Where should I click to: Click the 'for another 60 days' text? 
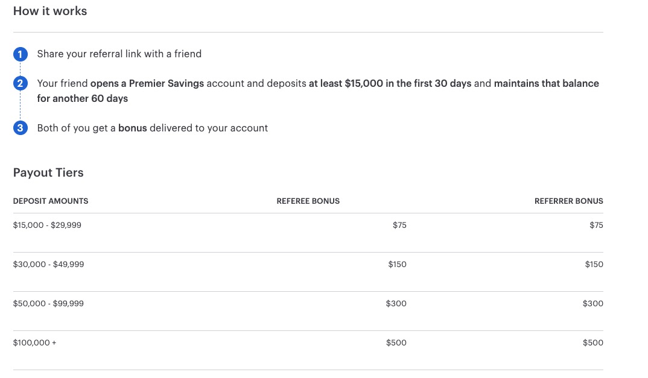point(82,98)
